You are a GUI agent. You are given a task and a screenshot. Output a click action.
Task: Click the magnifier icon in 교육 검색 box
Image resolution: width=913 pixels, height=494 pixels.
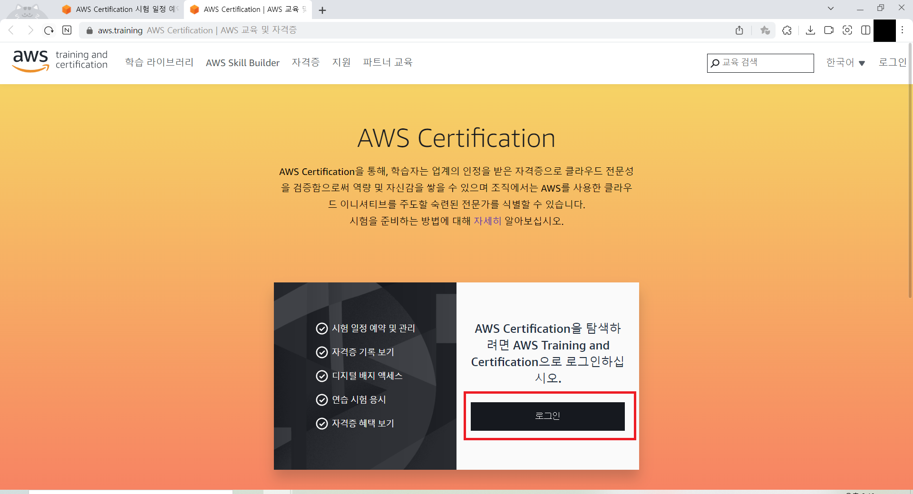point(715,63)
